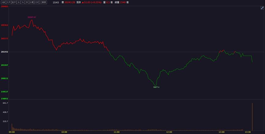Image resolution: width=265 pixels, height=134 pixels.
Task: Click the 19892 bottom axis label
Action: coord(5,99)
